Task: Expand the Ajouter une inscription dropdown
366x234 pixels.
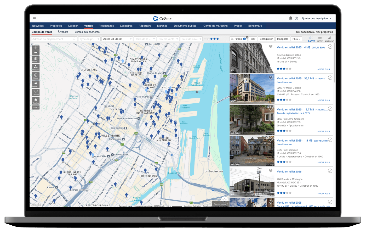Action: [x=316, y=19]
